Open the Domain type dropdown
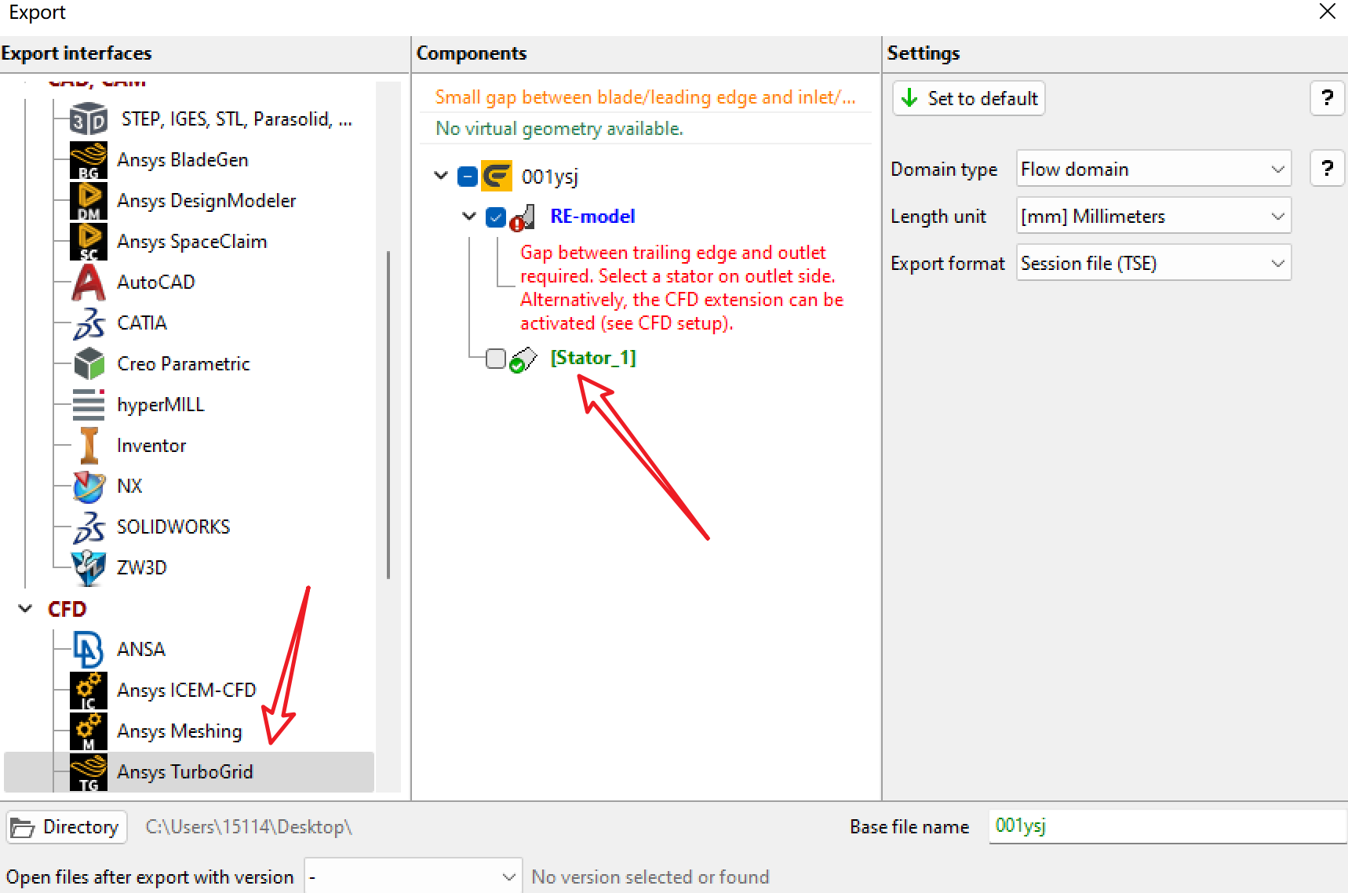Viewport: 1348px width, 893px height. (x=1153, y=169)
